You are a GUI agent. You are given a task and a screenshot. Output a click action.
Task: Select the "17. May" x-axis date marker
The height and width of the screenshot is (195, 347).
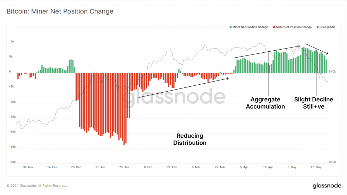point(316,167)
